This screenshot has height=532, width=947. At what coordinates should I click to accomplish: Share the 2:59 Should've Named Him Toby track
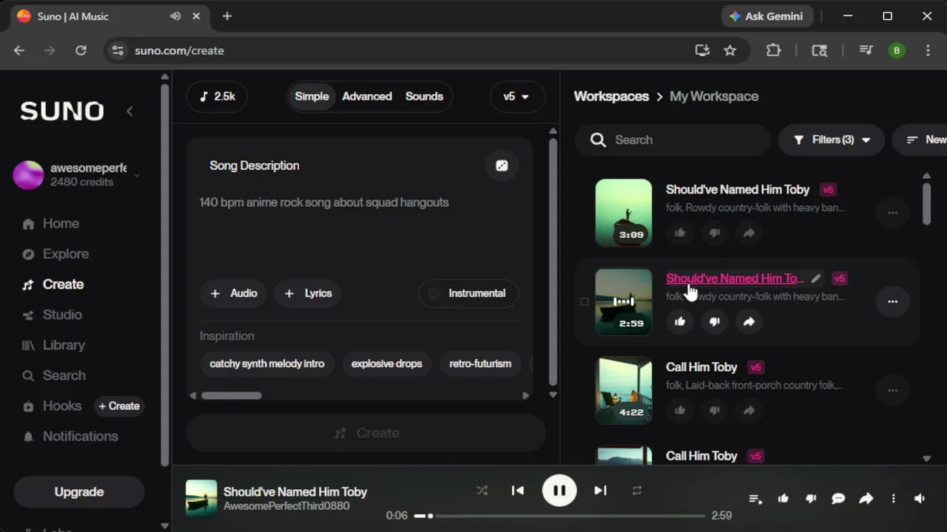[x=749, y=321]
